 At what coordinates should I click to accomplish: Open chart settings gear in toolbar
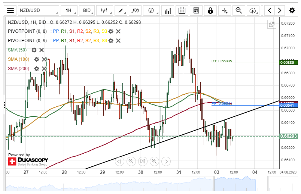point(292,10)
